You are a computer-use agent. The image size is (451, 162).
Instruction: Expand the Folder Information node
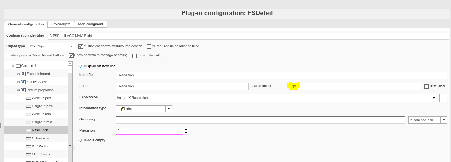(18, 74)
